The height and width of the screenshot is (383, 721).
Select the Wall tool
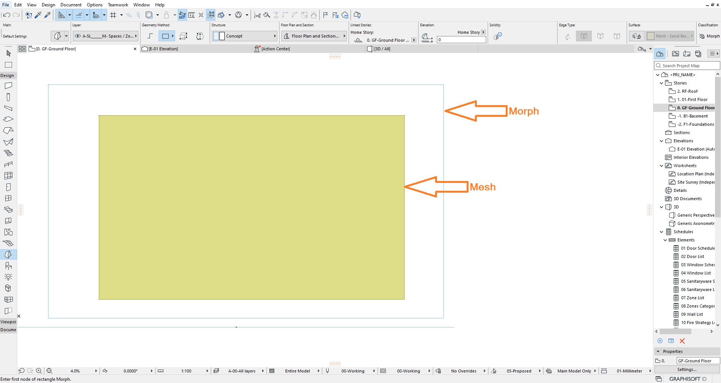click(x=8, y=86)
